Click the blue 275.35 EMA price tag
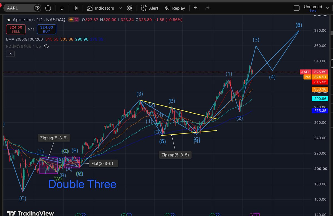This screenshot has width=333, height=216. pos(320,111)
